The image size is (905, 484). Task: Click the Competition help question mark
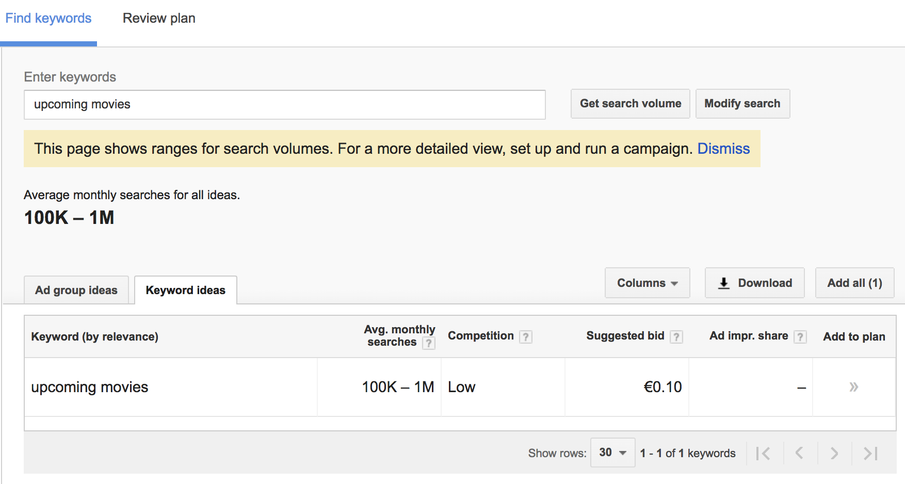point(525,337)
